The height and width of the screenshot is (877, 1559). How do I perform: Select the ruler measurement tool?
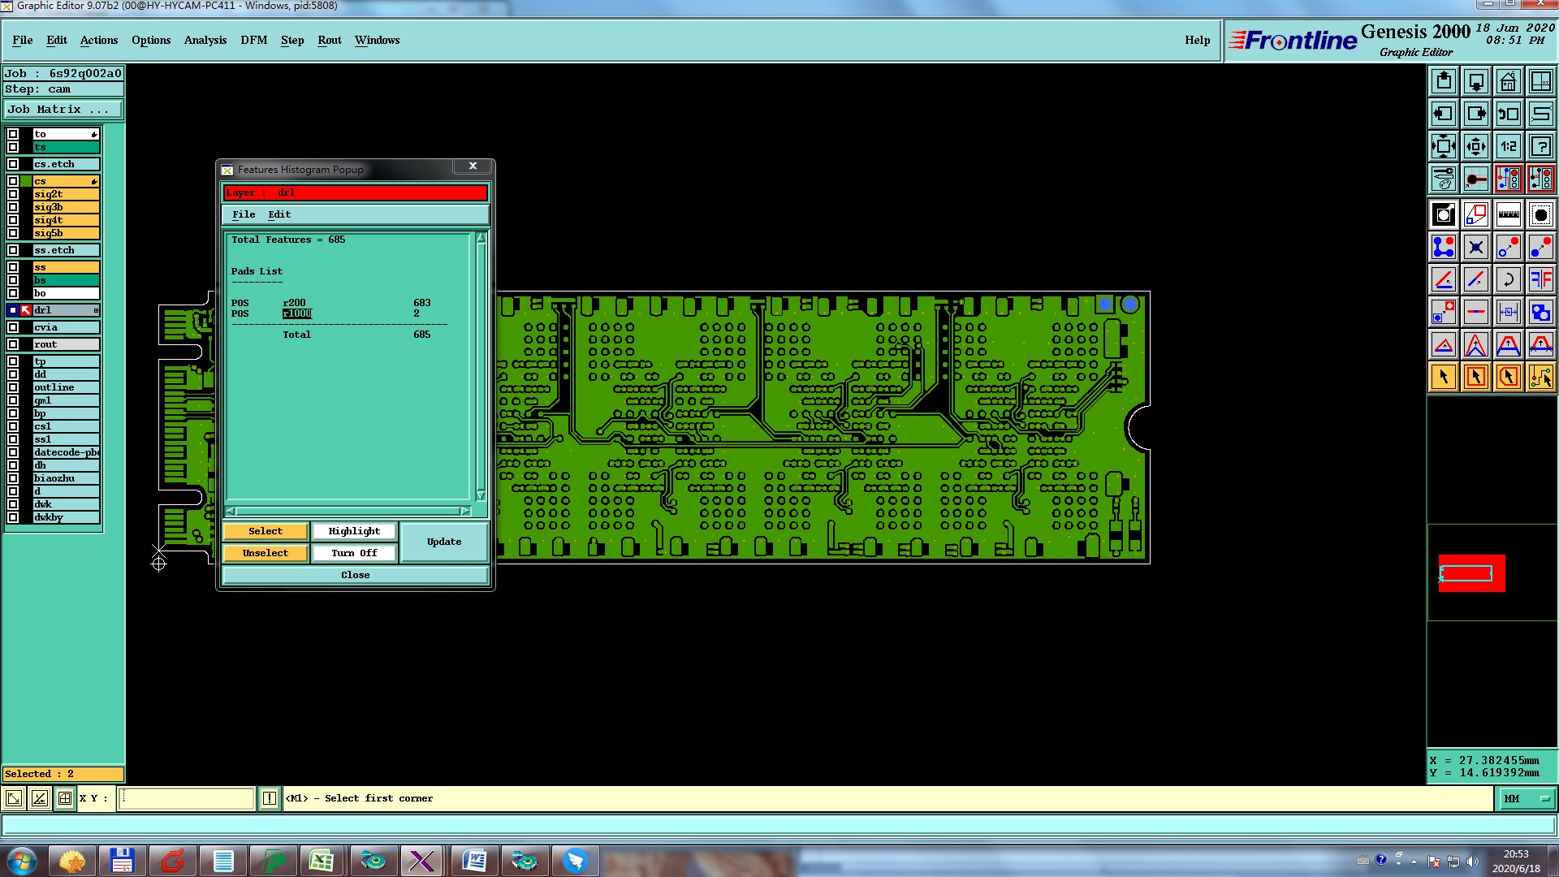click(x=1508, y=214)
